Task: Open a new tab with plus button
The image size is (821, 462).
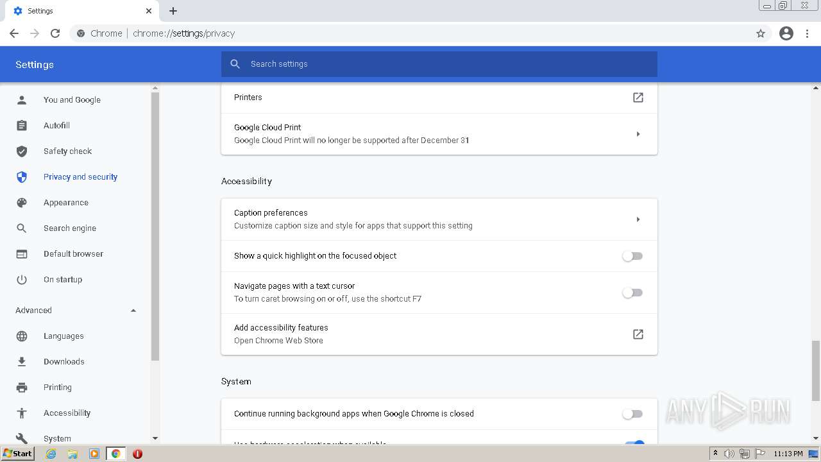Action: (173, 11)
